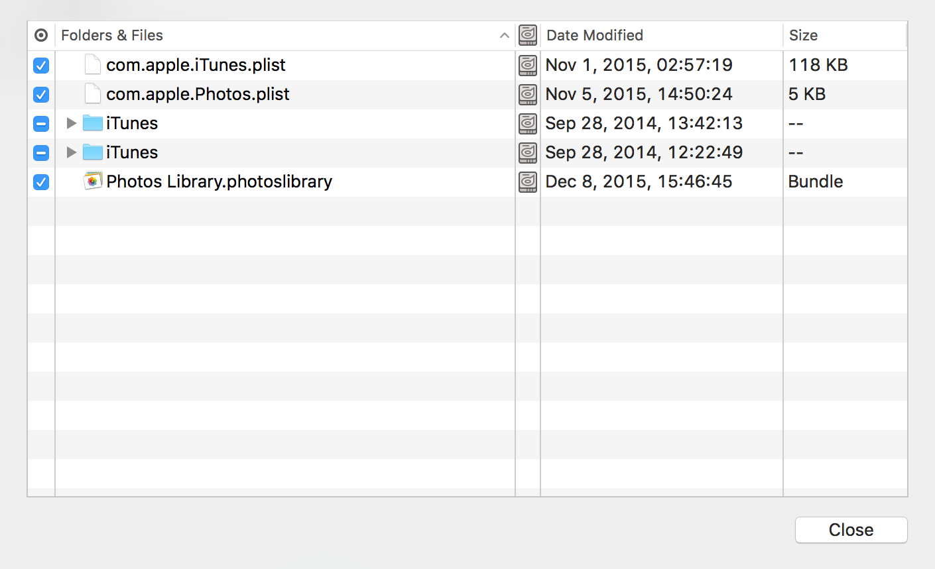Toggle mixed checkbox for iTunes modified 13:42:13
This screenshot has width=935, height=569.
click(41, 123)
